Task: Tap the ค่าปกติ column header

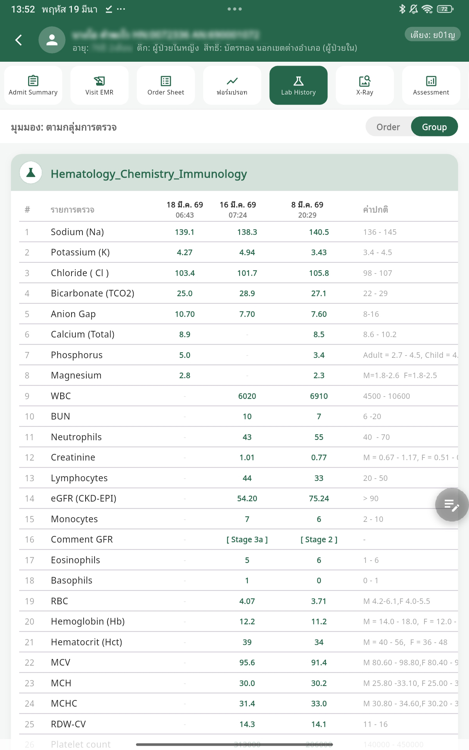Action: pyautogui.click(x=376, y=210)
